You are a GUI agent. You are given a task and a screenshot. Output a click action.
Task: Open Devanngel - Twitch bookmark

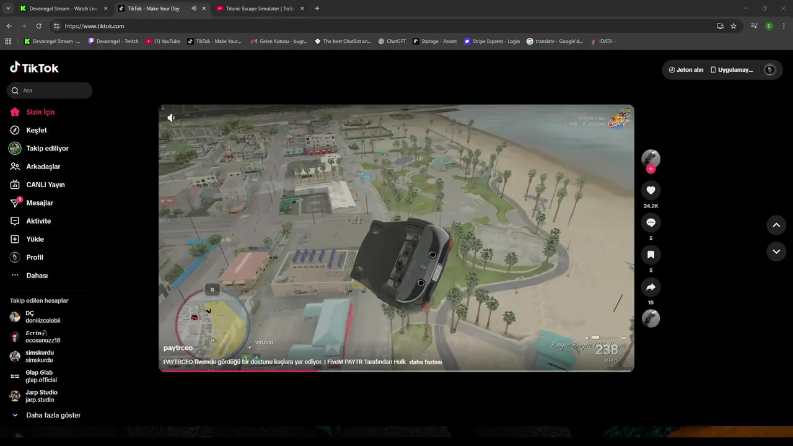tap(113, 42)
